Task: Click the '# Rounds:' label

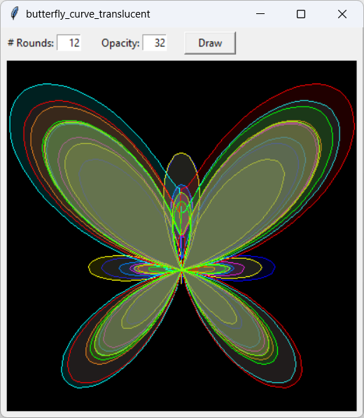Action: click(x=31, y=43)
